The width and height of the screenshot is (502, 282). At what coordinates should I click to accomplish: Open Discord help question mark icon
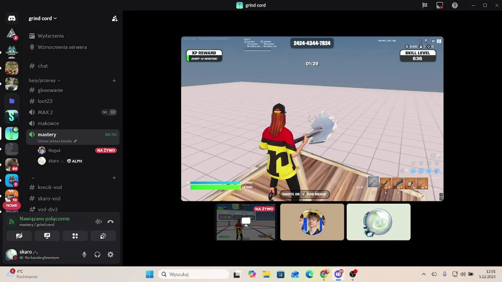click(x=455, y=5)
